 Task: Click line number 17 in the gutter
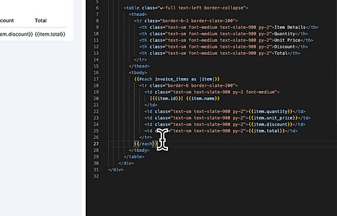click(96, 79)
